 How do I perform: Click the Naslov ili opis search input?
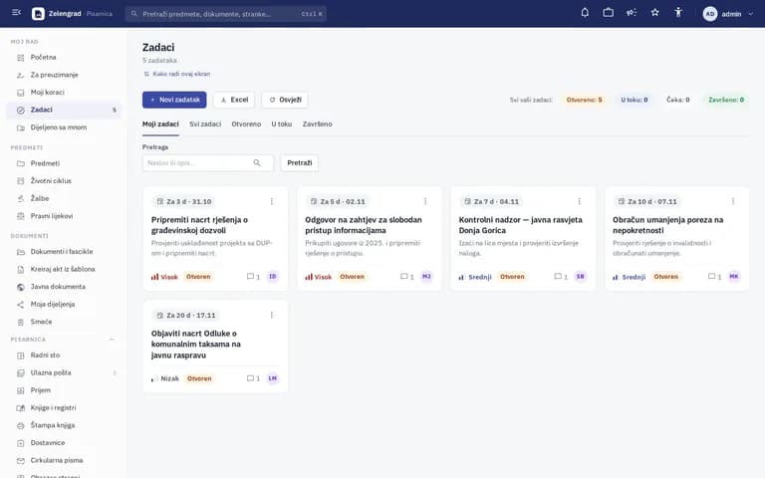pyautogui.click(x=207, y=163)
